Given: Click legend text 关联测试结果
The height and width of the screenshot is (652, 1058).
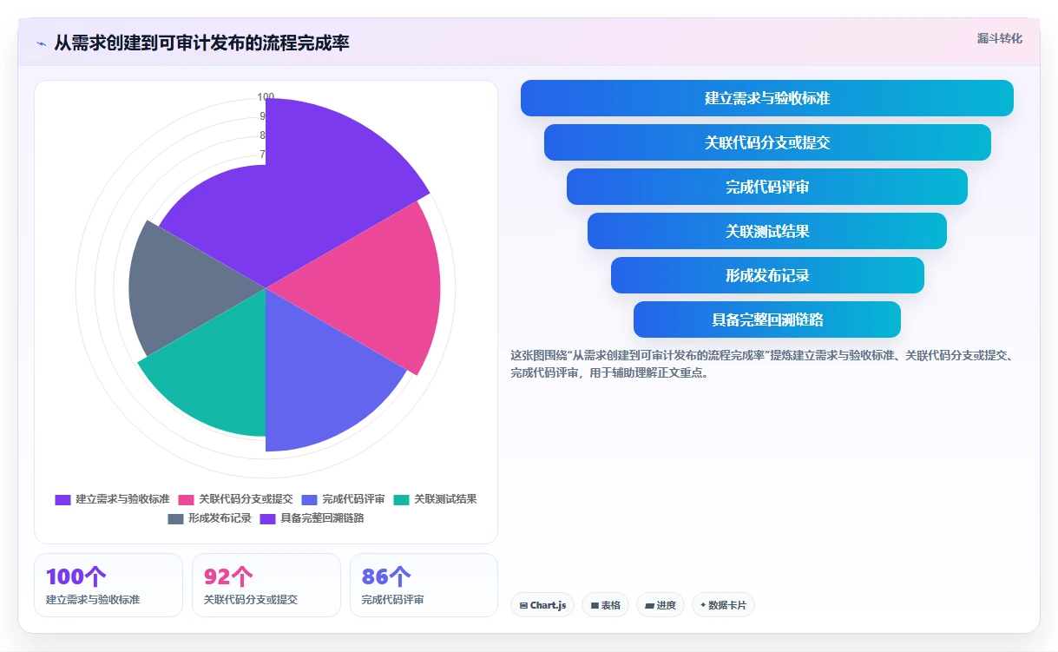Looking at the screenshot, I should 445,500.
